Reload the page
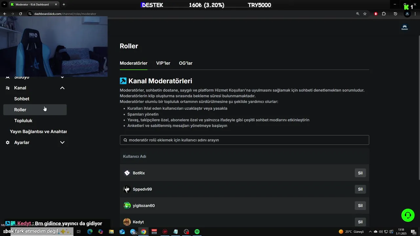Viewport: 420px width, 236px height. coord(20,14)
